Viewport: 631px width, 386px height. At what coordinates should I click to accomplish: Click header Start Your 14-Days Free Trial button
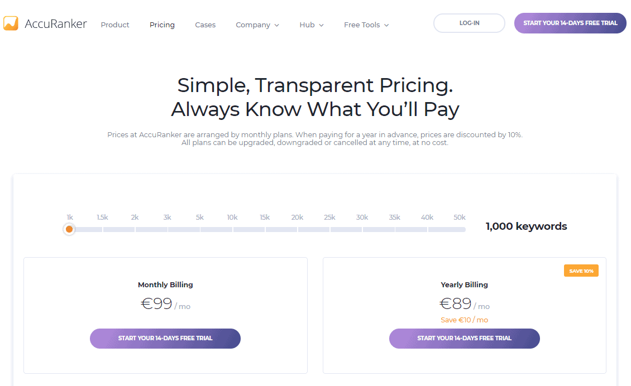(570, 23)
